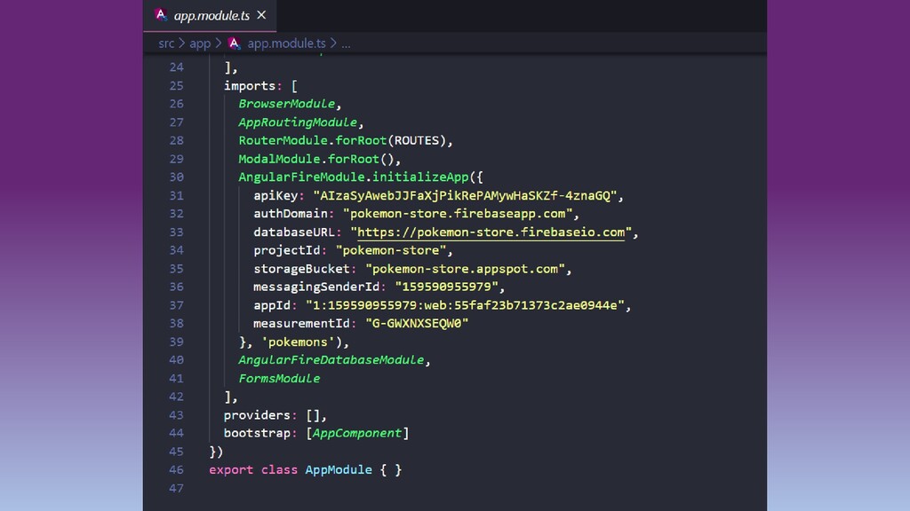
Task: Click 'AngularFireModule' on line 30
Action: click(302, 177)
